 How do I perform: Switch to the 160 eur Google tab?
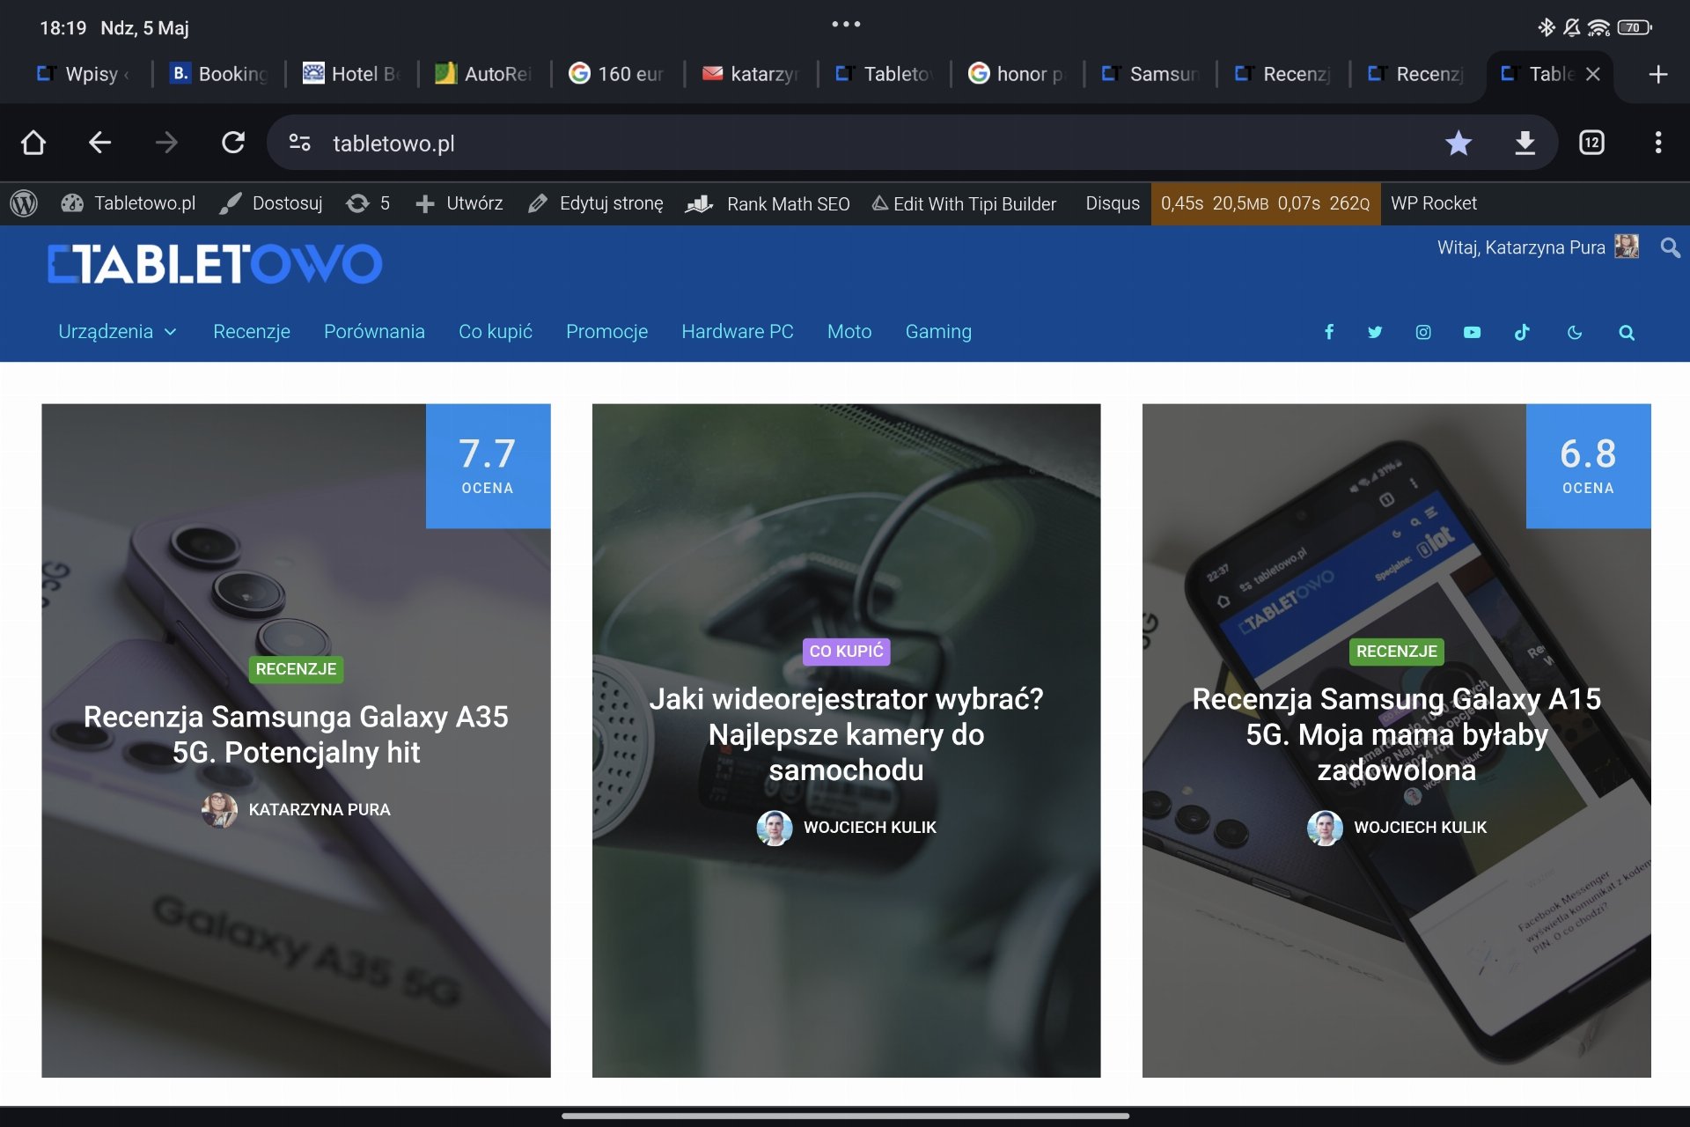tap(617, 74)
